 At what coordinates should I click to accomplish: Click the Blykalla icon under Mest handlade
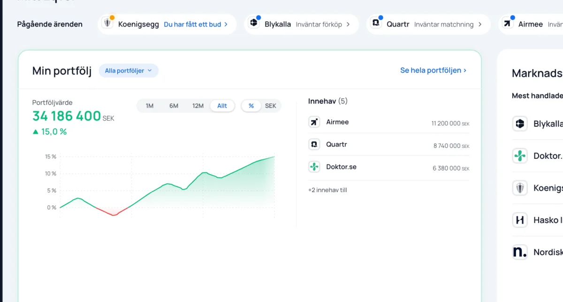click(520, 124)
